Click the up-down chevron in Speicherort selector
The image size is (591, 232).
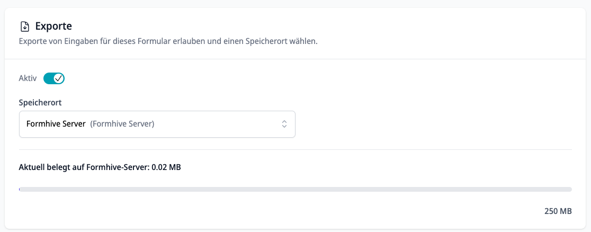pyautogui.click(x=284, y=124)
